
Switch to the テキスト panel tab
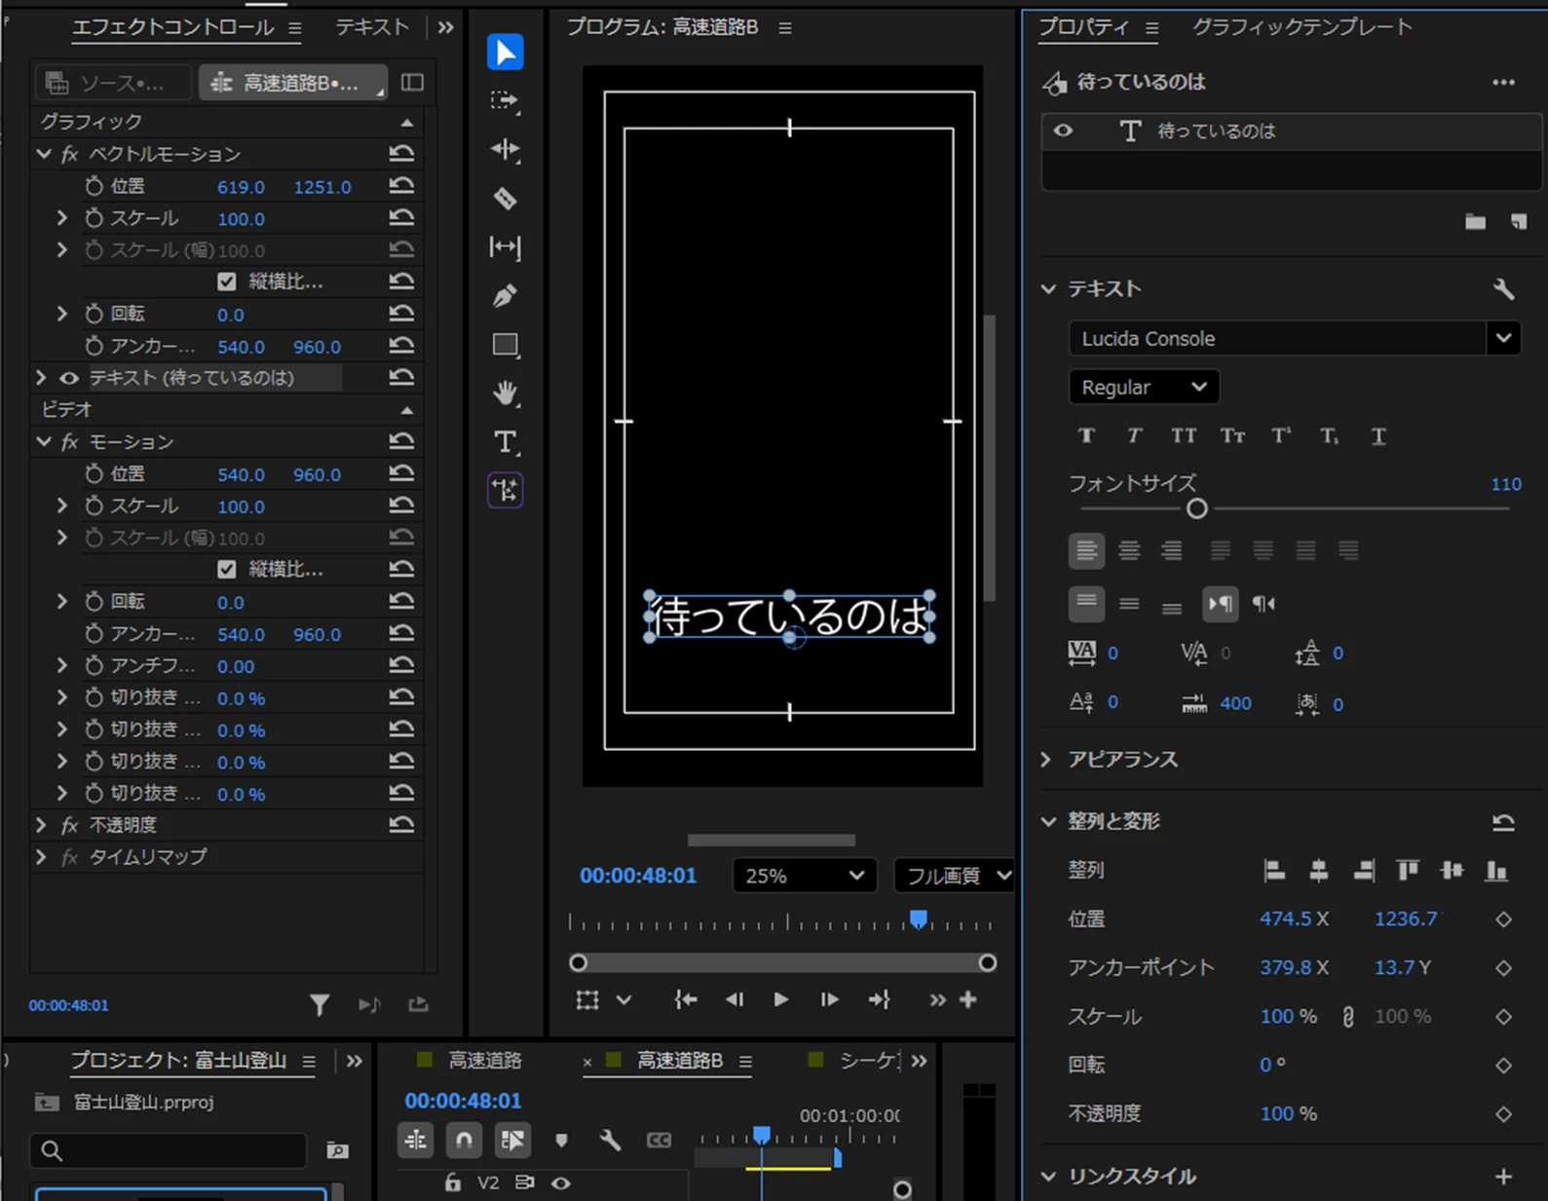[372, 27]
